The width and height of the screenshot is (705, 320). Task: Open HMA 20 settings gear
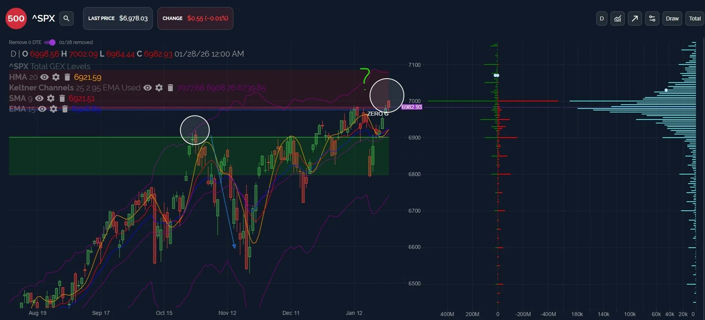coord(56,77)
